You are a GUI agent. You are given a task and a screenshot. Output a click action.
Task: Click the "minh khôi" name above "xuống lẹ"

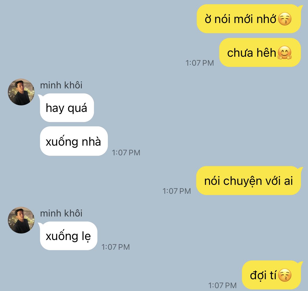click(61, 213)
